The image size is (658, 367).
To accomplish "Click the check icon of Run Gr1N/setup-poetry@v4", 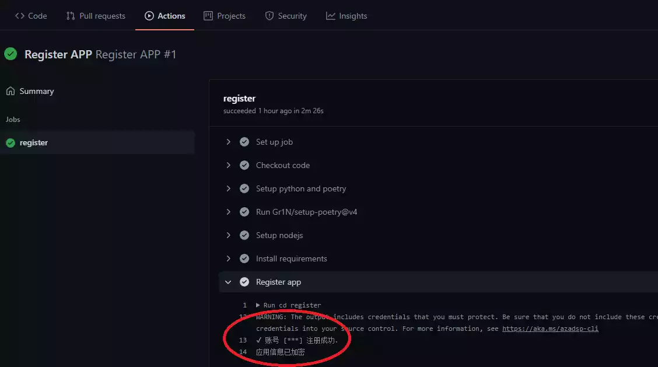I will click(x=244, y=212).
